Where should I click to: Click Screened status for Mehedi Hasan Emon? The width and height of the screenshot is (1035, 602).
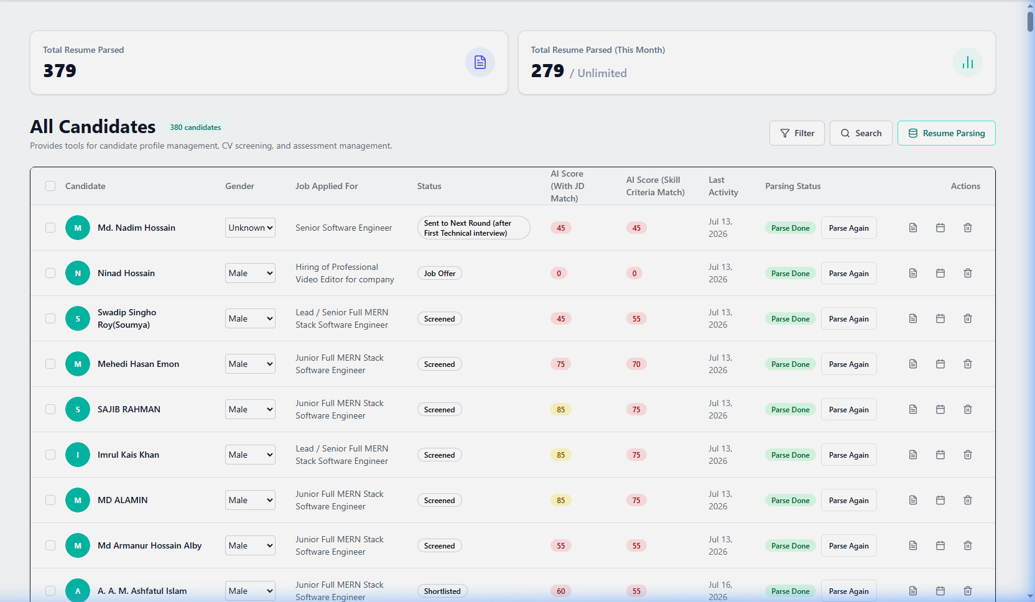click(x=439, y=364)
